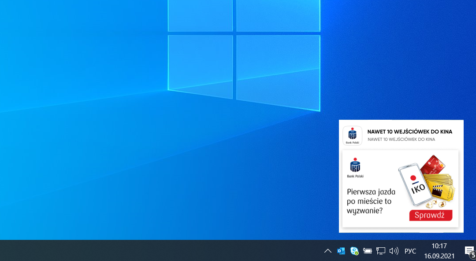Viewport: 476px width, 261px height.
Task: Open notification title NAWET 10 WEJŚCIÓWEK DO KINA
Action: [410, 132]
